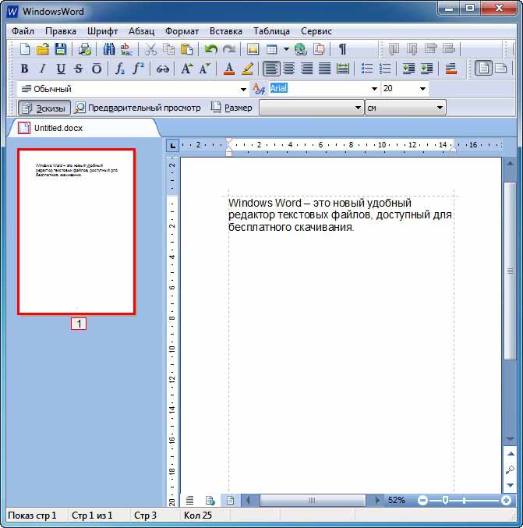Screen dimensions: 523x528
Task: Click the print icon
Action: tap(84, 49)
